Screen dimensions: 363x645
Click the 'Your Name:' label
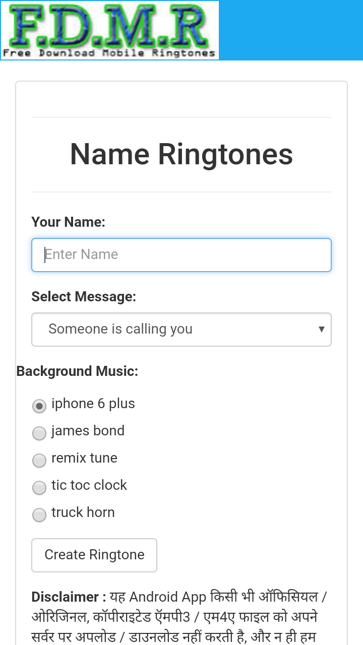pos(68,222)
